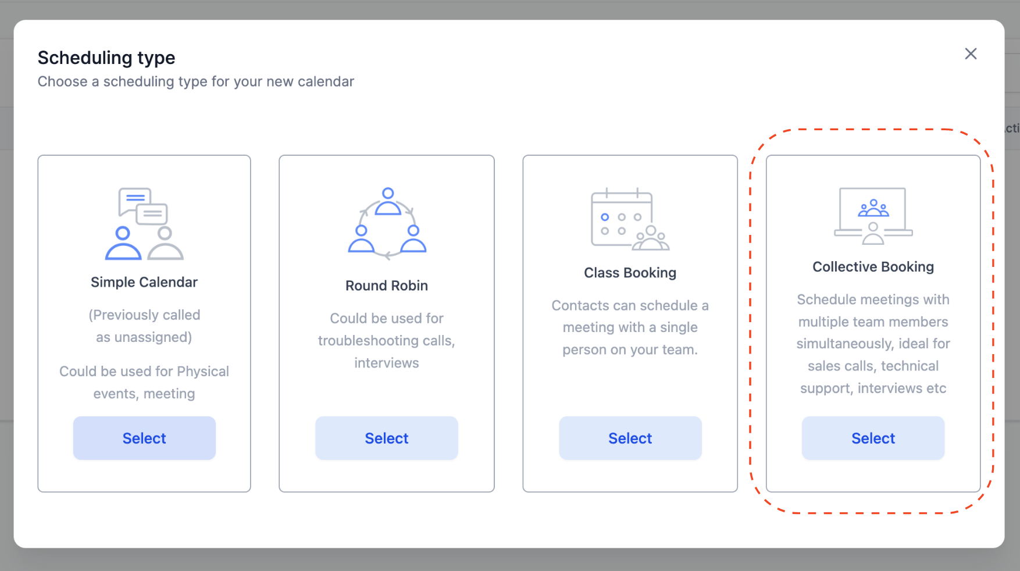Click the Class Booking title text

[x=630, y=273]
